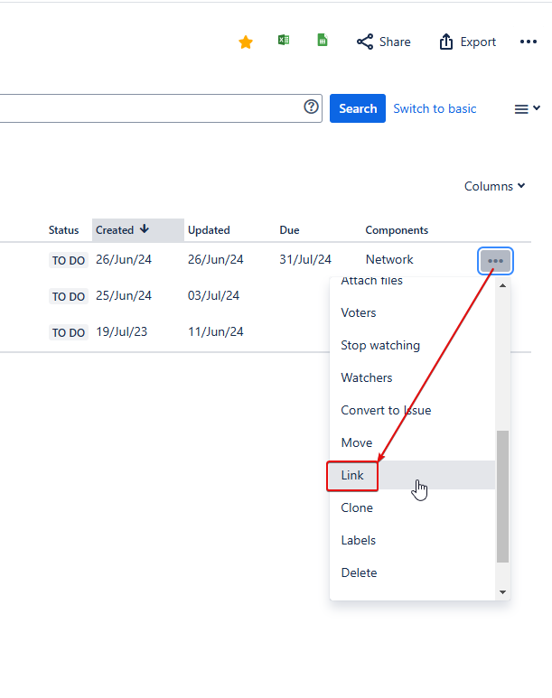Viewport: 552px width, 698px height.
Task: Click the yellow star favorite icon
Action: [x=246, y=42]
